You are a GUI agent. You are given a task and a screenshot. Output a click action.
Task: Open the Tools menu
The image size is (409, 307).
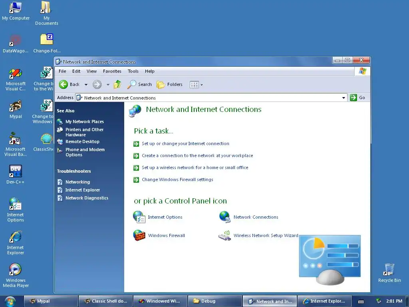(133, 71)
